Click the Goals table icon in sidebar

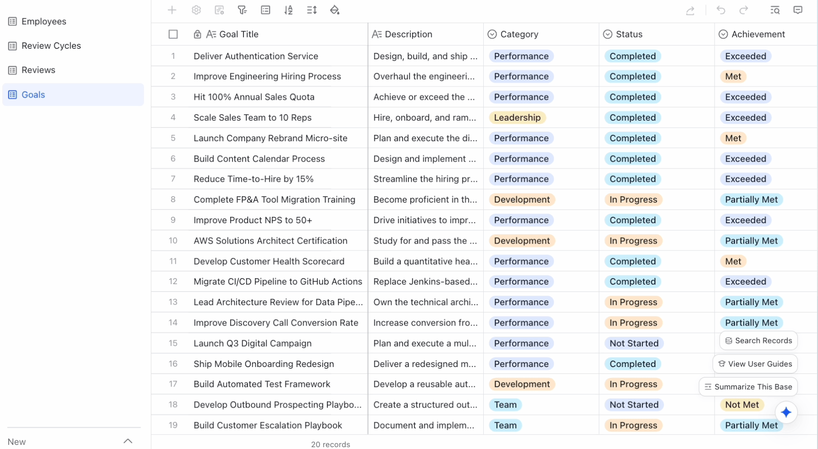13,95
